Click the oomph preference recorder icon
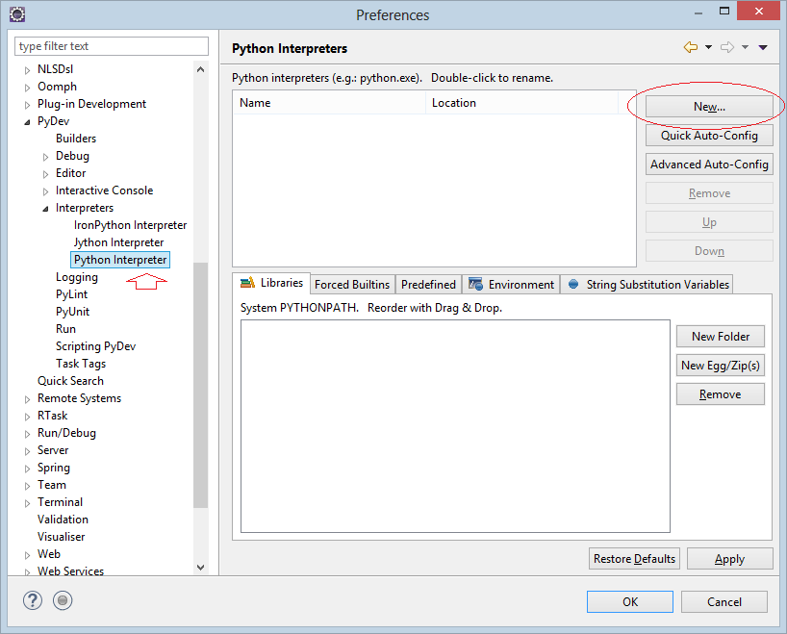The image size is (787, 634). [x=63, y=600]
